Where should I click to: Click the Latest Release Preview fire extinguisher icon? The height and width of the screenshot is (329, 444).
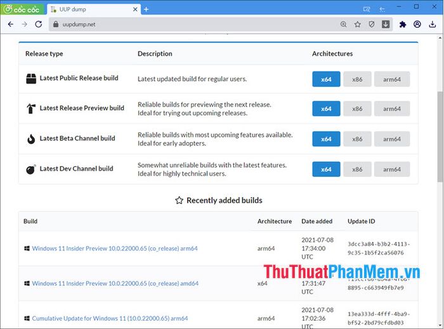[31, 108]
